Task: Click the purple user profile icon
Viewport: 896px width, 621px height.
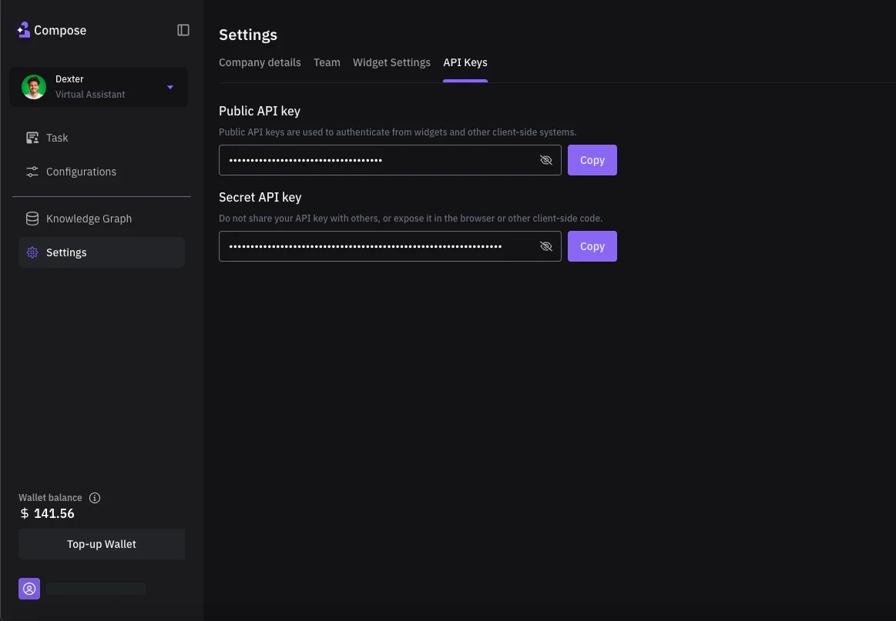Action: click(x=29, y=589)
